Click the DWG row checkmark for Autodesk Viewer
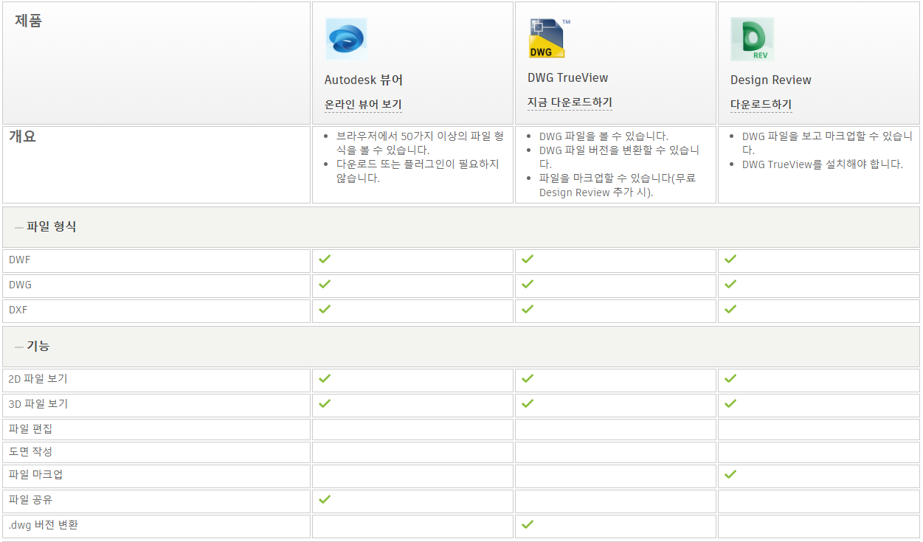The image size is (923, 542). point(324,284)
